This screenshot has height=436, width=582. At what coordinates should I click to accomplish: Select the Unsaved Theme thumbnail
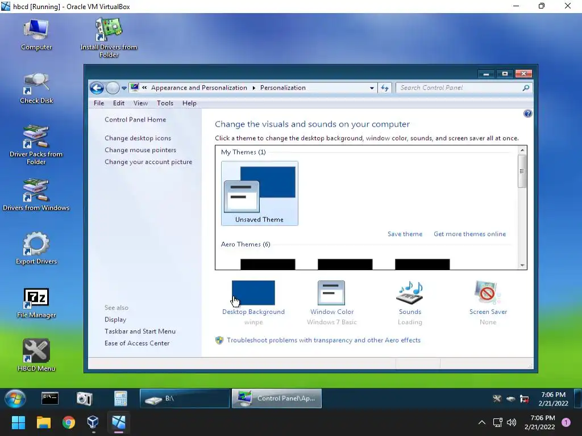259,193
